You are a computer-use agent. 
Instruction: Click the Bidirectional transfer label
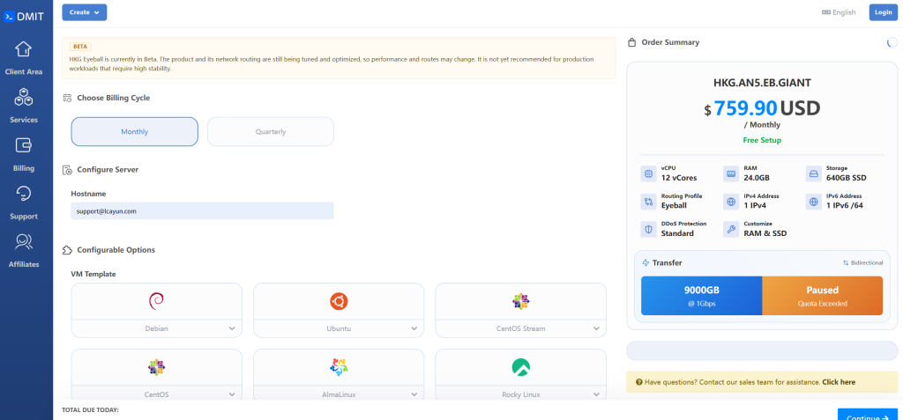[862, 263]
